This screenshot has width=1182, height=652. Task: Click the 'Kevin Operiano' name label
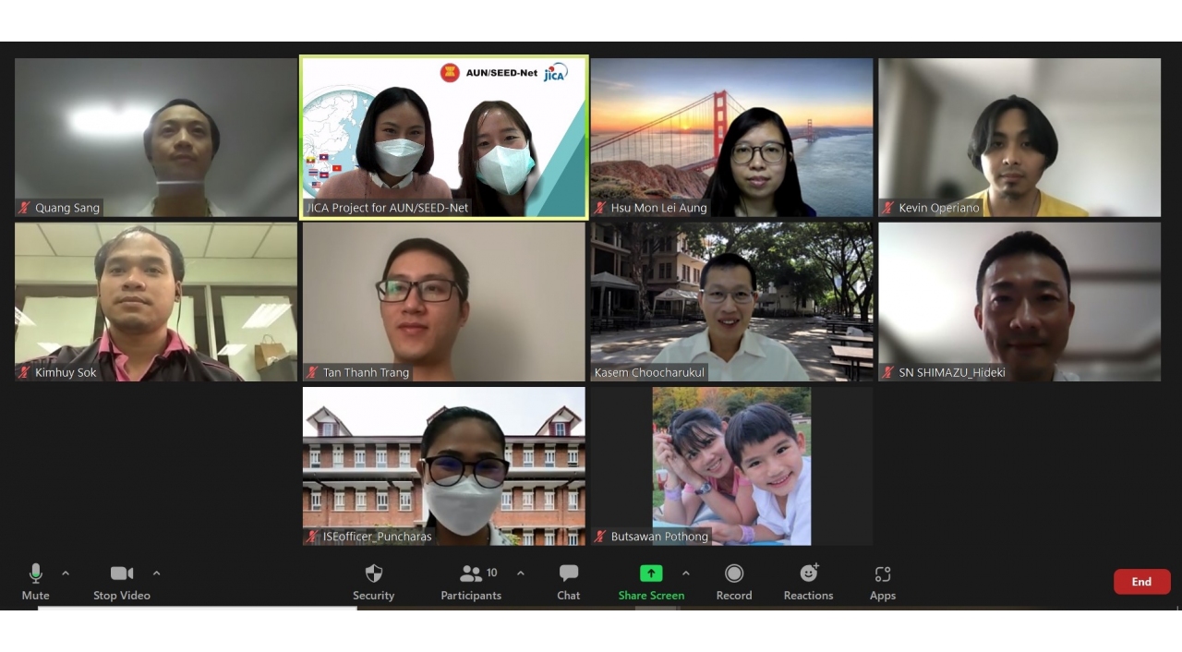tap(939, 208)
